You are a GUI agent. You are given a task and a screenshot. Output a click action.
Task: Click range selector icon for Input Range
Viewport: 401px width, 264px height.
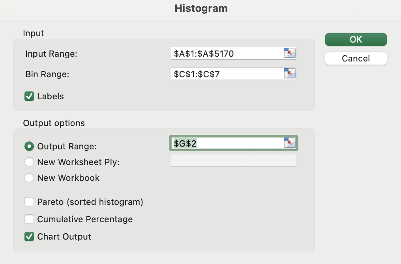(290, 53)
